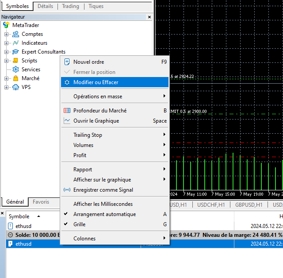
Task: Click the Profondeur du Marché icon
Action: (x=67, y=111)
